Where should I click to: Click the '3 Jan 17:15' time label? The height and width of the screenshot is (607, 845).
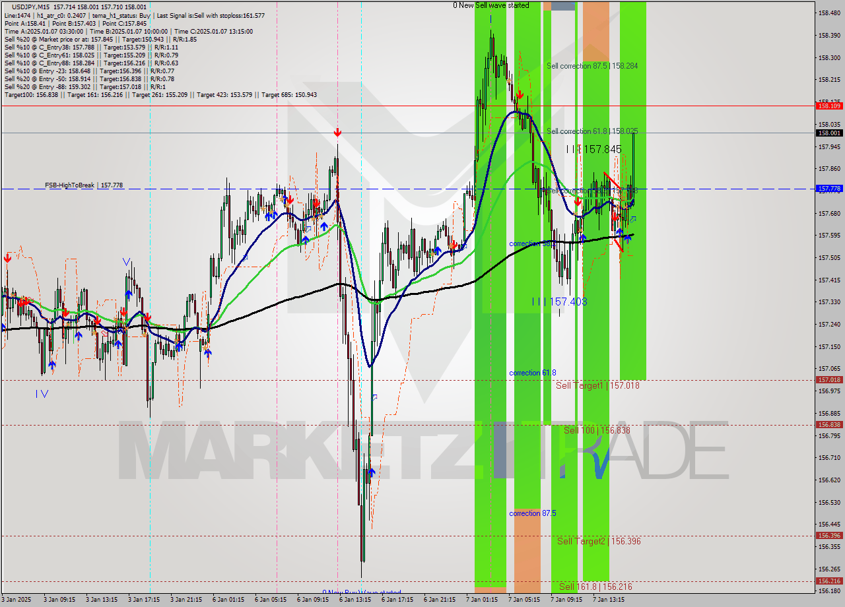(x=143, y=600)
